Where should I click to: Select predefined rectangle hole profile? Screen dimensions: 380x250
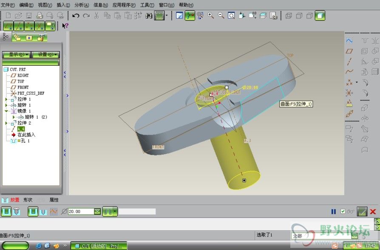pyautogui.click(x=33, y=212)
